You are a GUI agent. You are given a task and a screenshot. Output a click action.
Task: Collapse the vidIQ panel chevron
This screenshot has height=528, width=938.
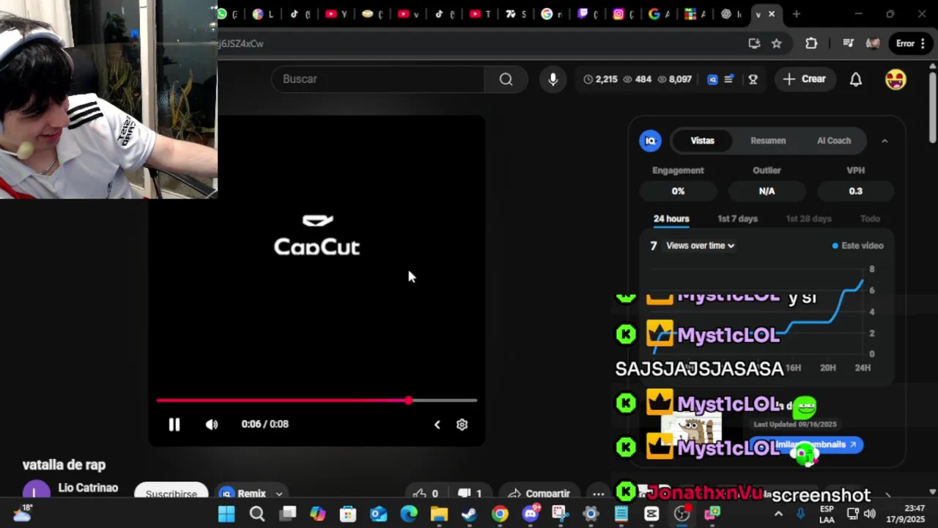885,141
